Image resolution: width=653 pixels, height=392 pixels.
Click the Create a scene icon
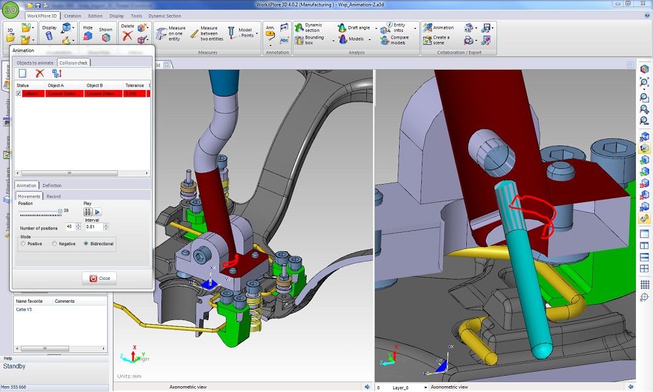click(428, 40)
